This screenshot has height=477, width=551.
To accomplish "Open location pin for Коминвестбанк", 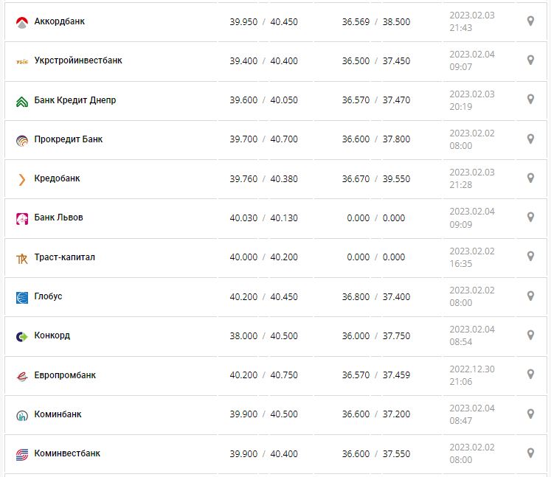I will point(530,453).
